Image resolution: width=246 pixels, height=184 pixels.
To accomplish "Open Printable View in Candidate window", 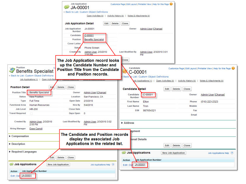I will (x=205, y=68).
